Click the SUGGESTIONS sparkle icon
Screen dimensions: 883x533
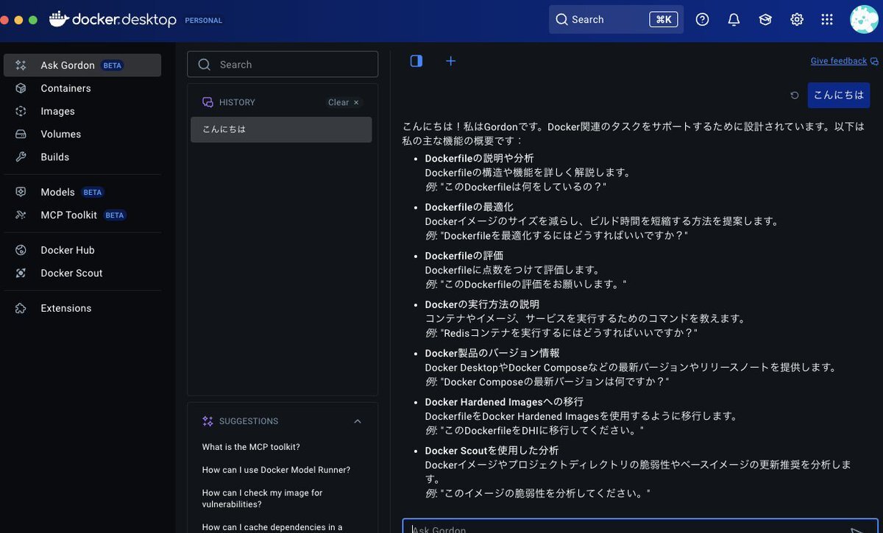point(208,421)
